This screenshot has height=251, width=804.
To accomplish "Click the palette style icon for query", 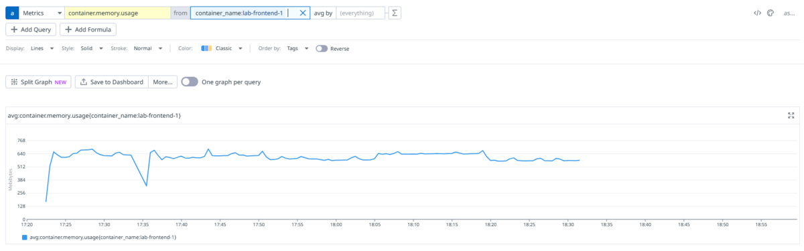I will [770, 13].
